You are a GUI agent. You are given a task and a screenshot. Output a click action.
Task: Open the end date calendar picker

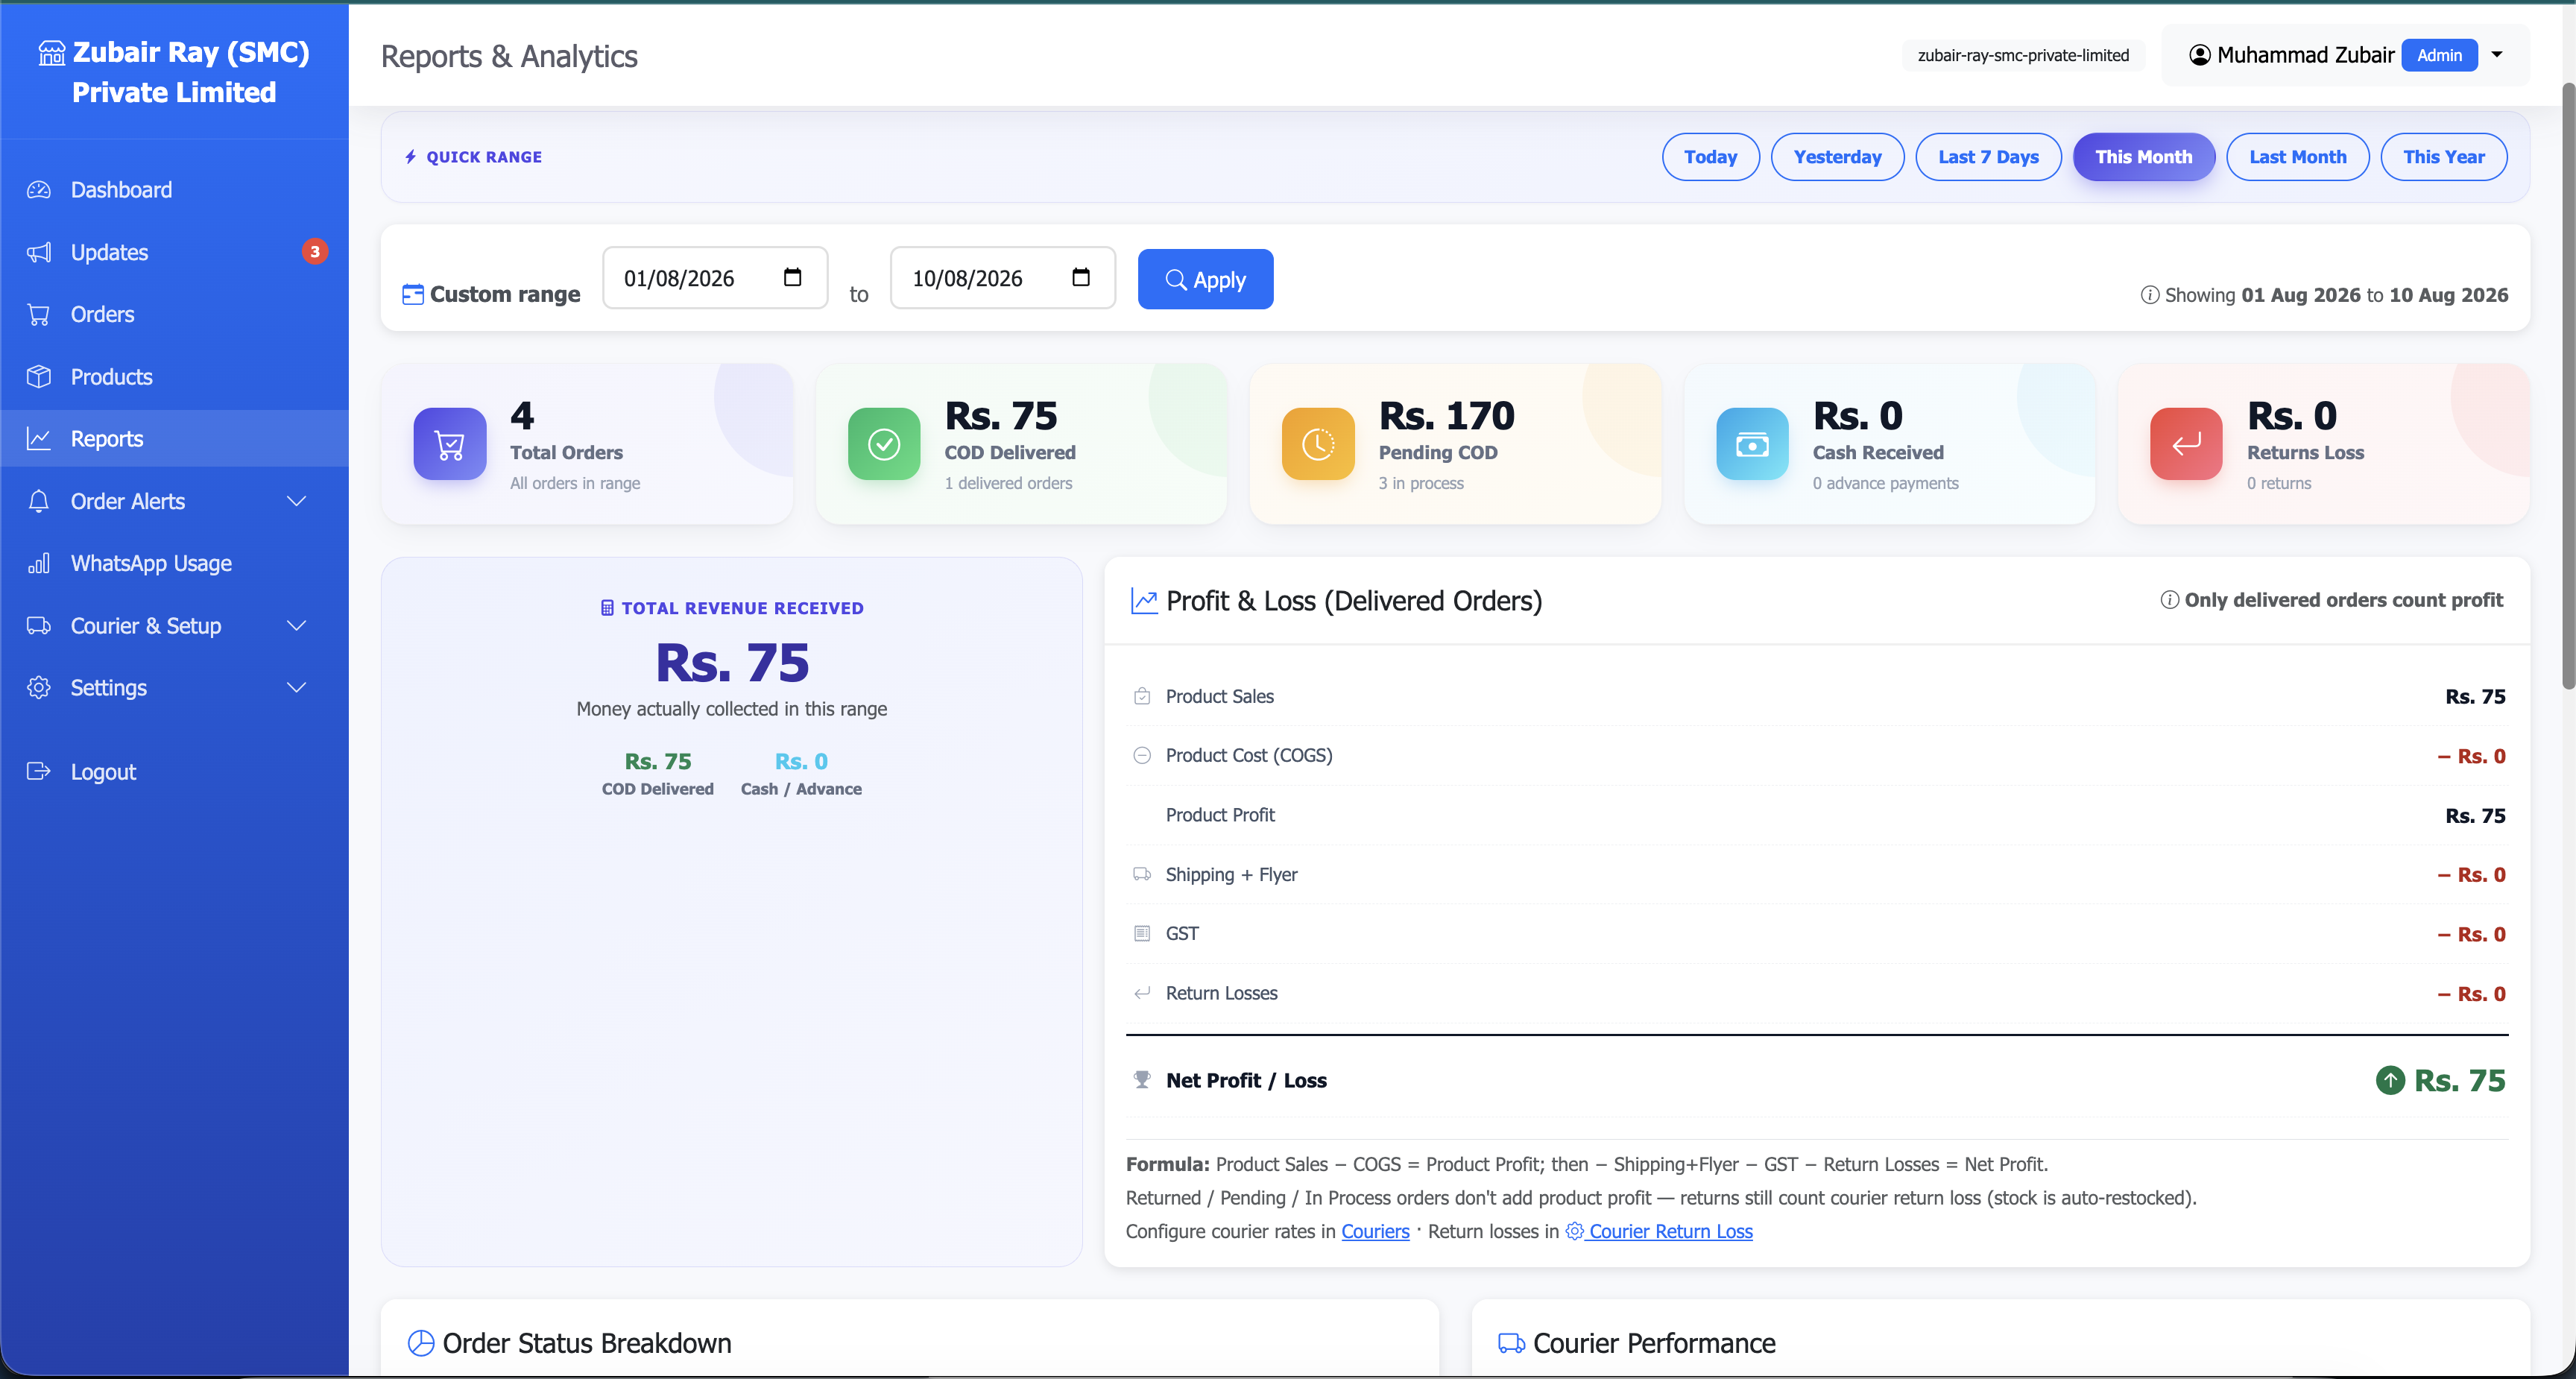tap(1081, 277)
